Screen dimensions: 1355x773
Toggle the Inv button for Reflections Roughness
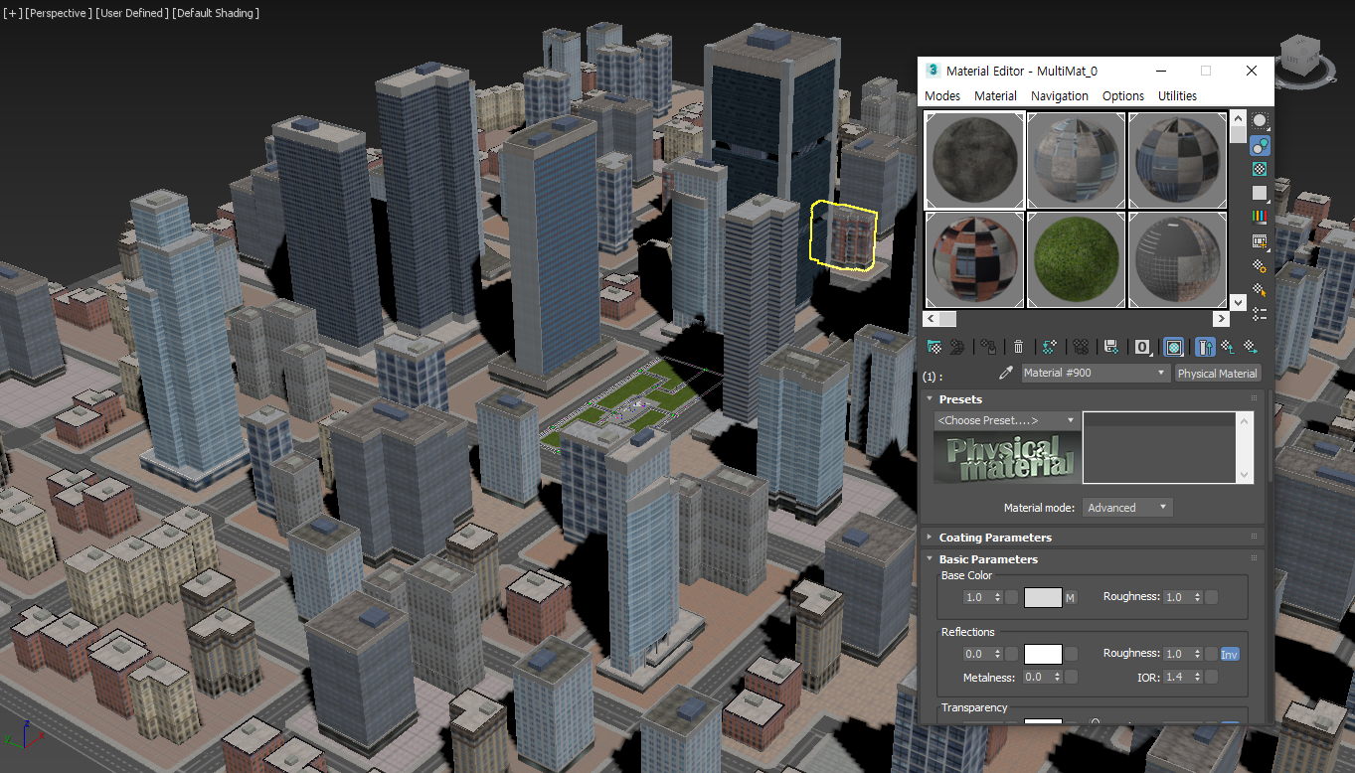point(1230,655)
